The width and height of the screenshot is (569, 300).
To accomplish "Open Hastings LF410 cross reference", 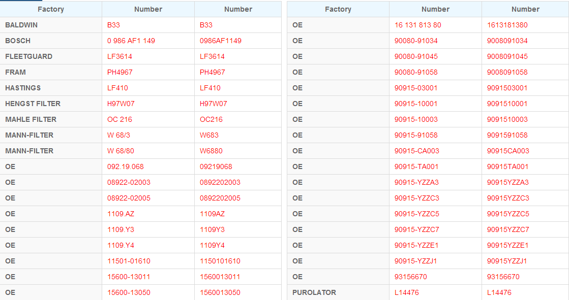I will [x=117, y=88].
